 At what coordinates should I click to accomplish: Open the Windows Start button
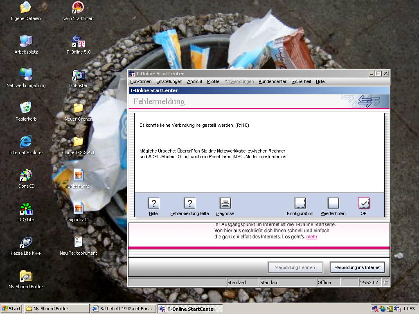pyautogui.click(x=11, y=309)
